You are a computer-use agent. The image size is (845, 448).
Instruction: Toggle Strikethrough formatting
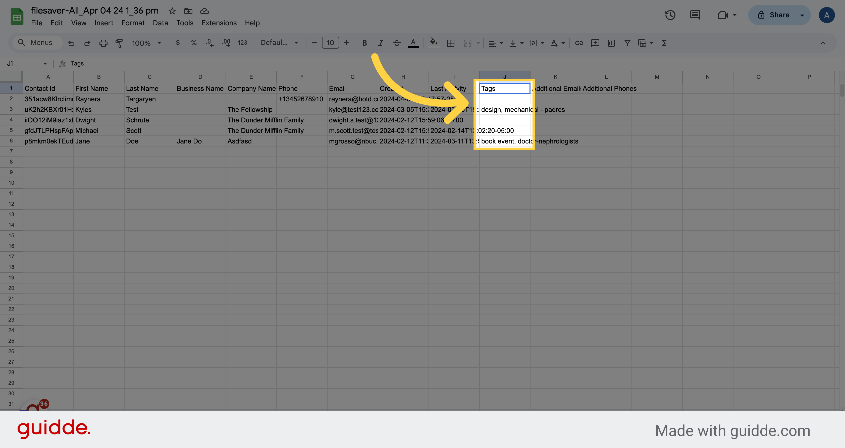[x=397, y=43]
